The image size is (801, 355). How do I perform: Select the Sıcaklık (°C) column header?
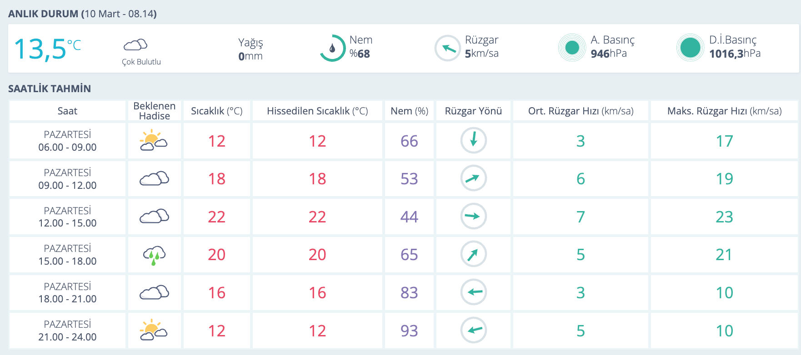[216, 111]
